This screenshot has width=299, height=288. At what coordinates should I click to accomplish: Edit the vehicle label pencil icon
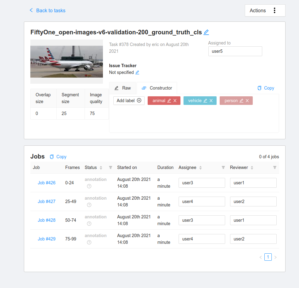pos(205,101)
